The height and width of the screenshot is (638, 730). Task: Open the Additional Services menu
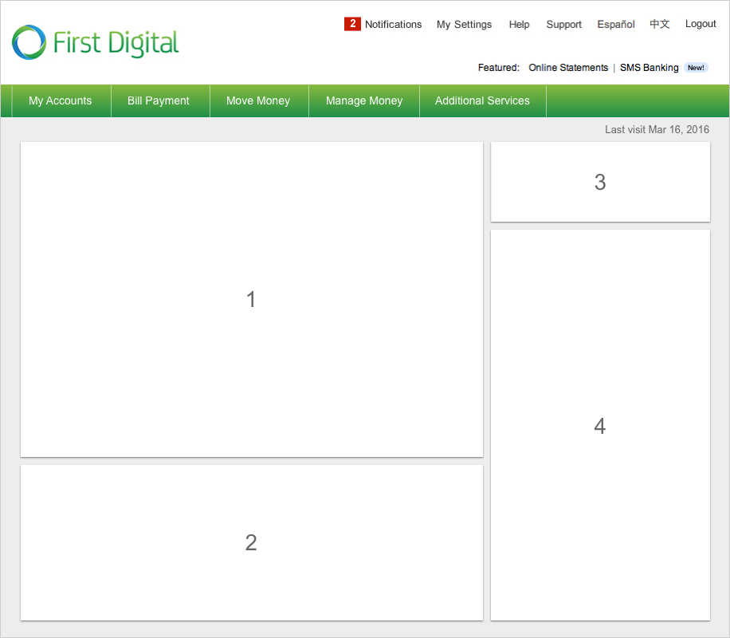tap(482, 100)
